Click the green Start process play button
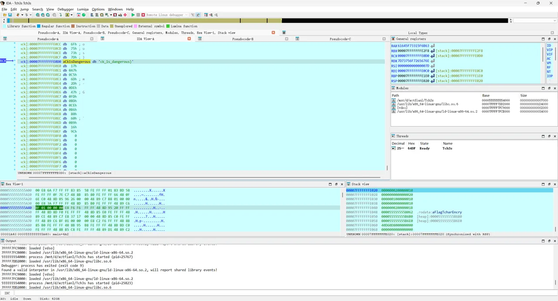The image size is (558, 301). pos(133,15)
